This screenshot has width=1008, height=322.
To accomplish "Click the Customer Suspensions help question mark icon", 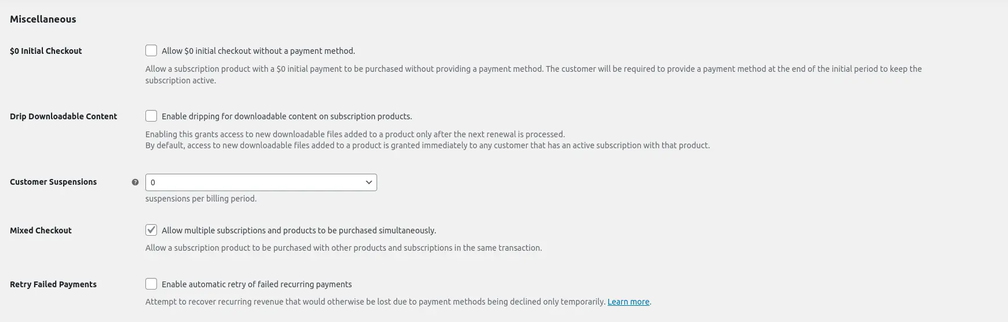I will (x=135, y=182).
